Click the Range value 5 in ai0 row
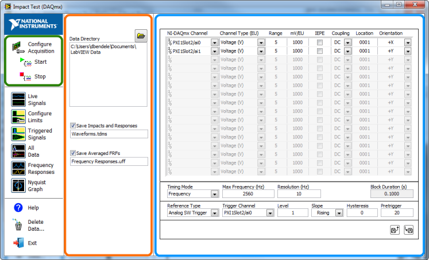The width and height of the screenshot is (429, 260). pos(276,42)
